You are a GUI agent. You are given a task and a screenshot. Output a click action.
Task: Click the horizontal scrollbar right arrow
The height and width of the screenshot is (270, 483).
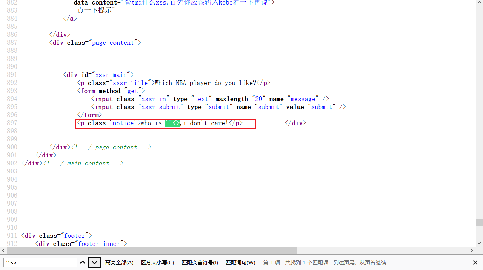point(472,250)
